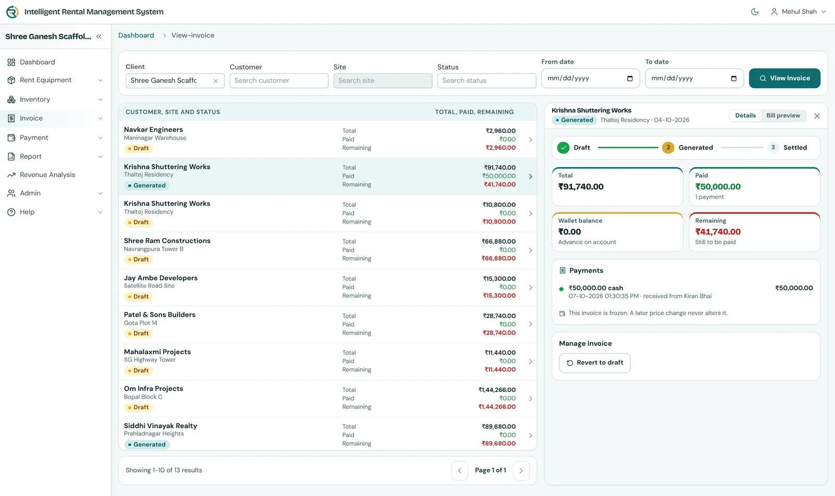Open the Invoice menu item

click(55, 118)
